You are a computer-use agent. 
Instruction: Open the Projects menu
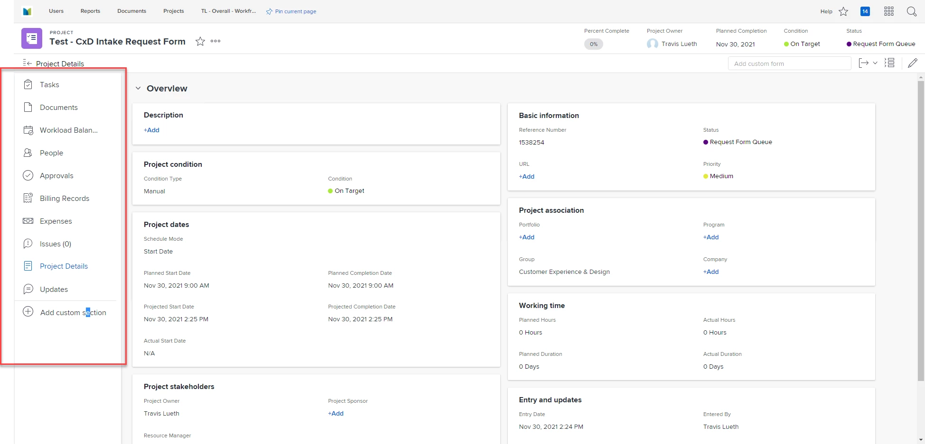click(173, 11)
